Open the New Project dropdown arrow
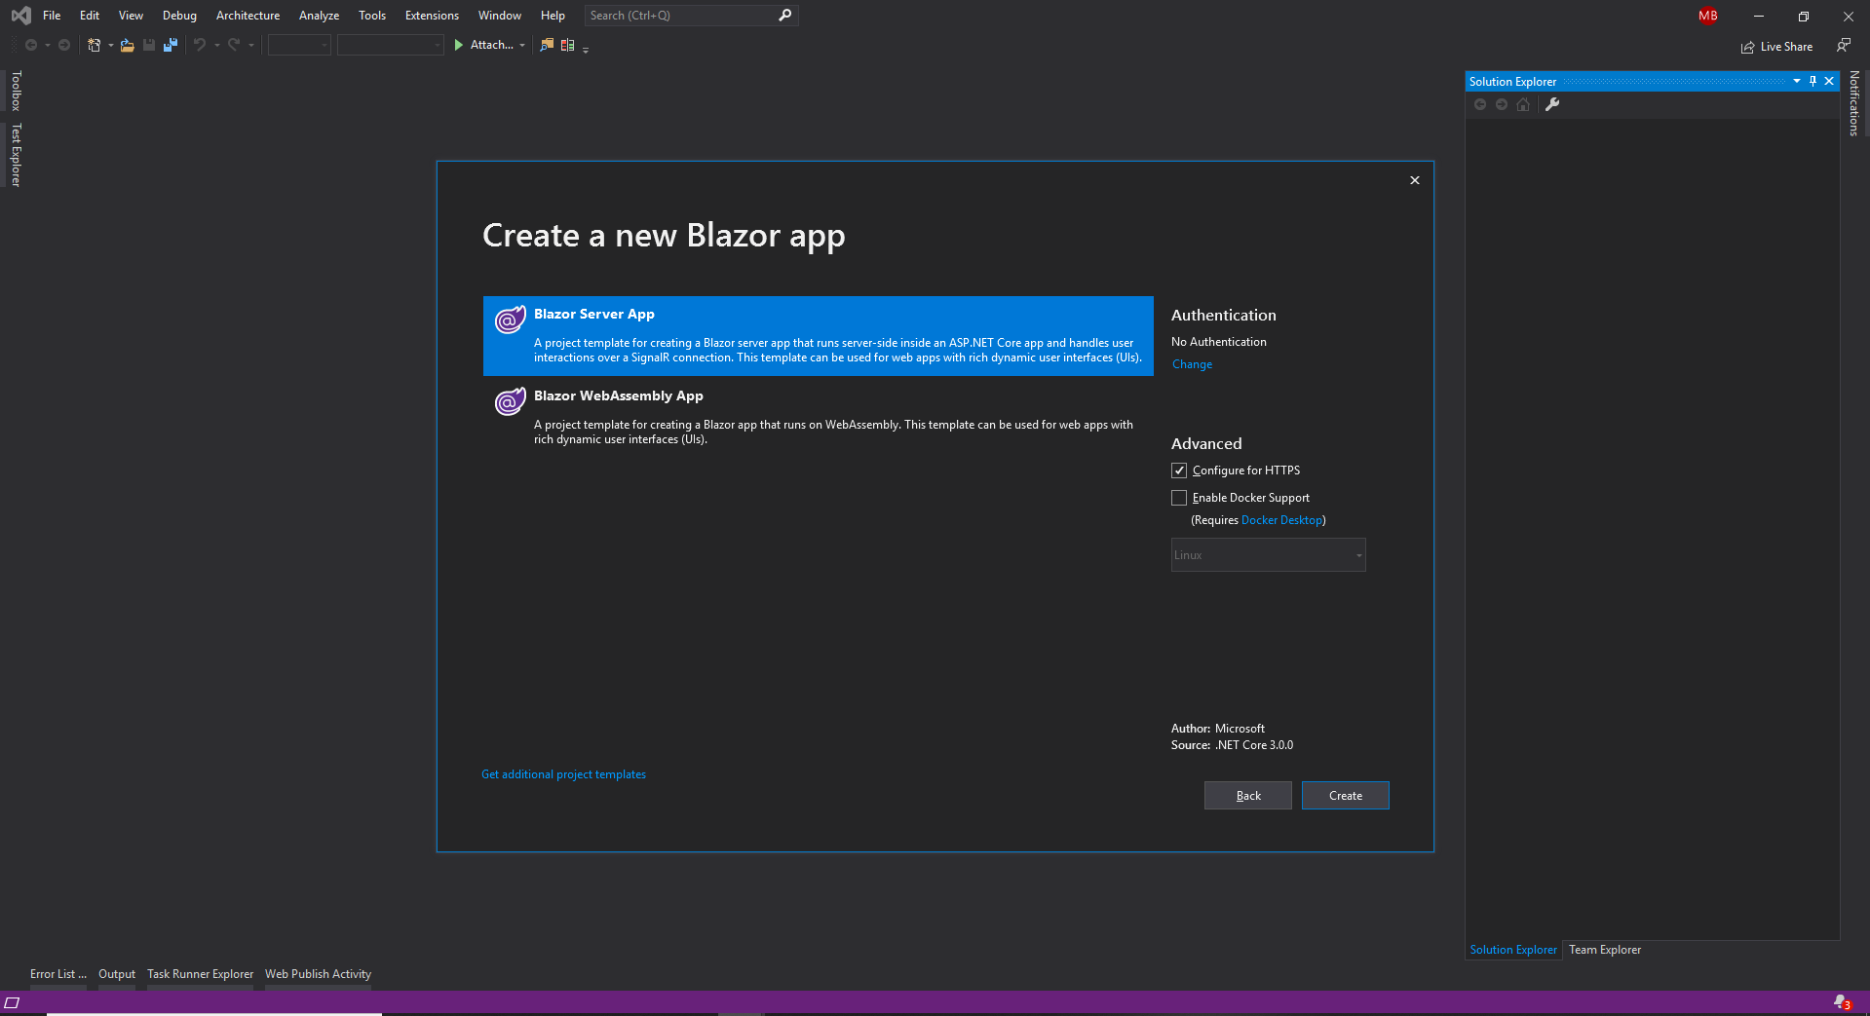 (110, 45)
